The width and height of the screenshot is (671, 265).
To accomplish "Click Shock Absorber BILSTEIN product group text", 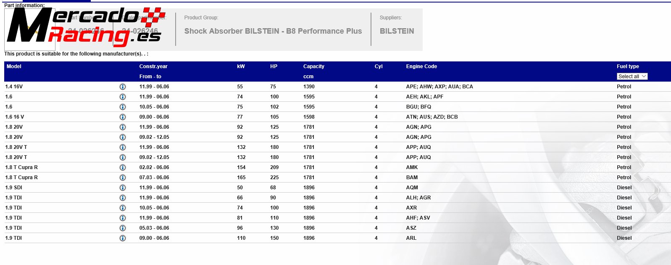I will point(273,31).
